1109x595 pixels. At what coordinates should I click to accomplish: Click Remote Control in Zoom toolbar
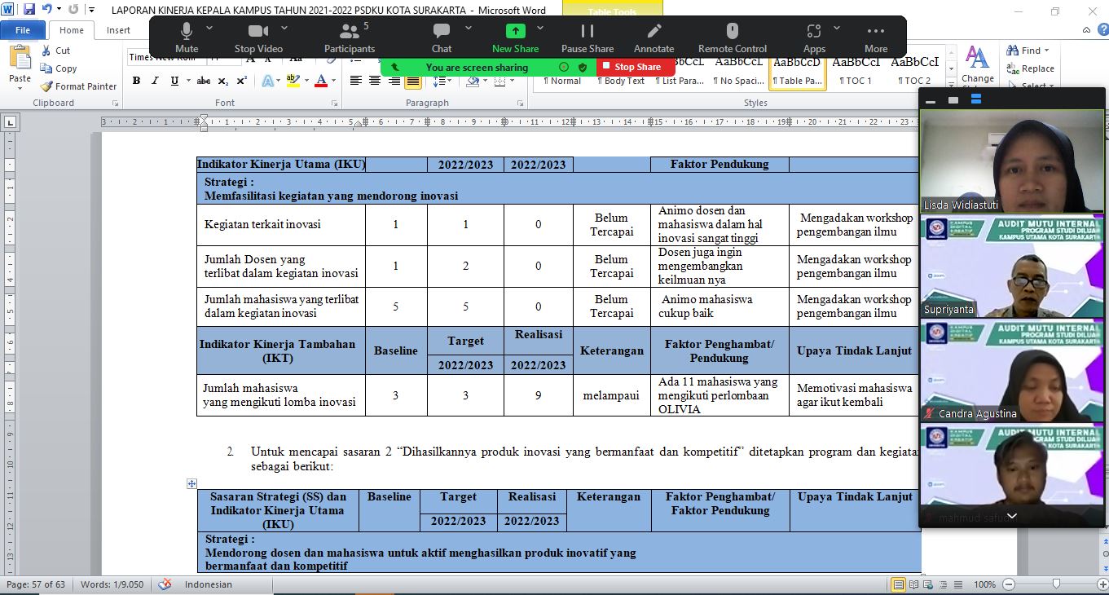point(733,37)
